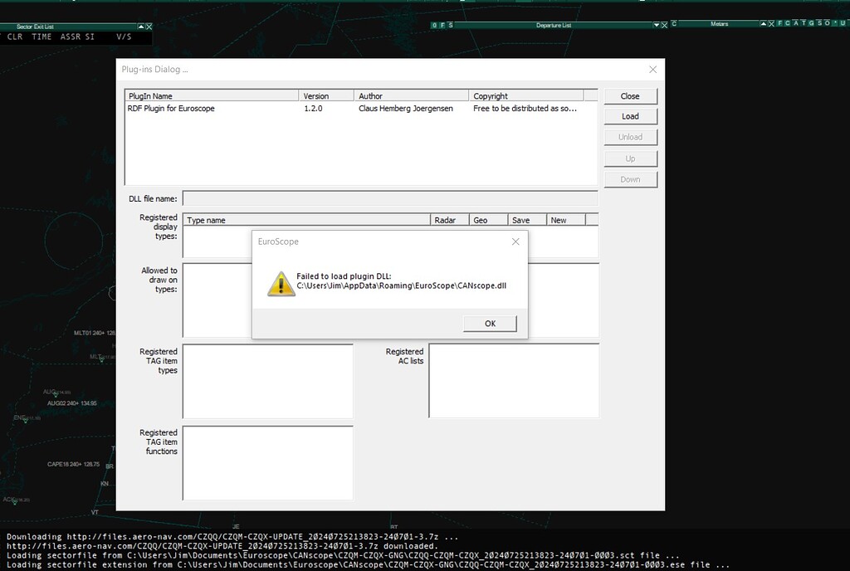Toggle the U option on the Metars bar
Viewport: 850px width, 571px height.
point(844,23)
